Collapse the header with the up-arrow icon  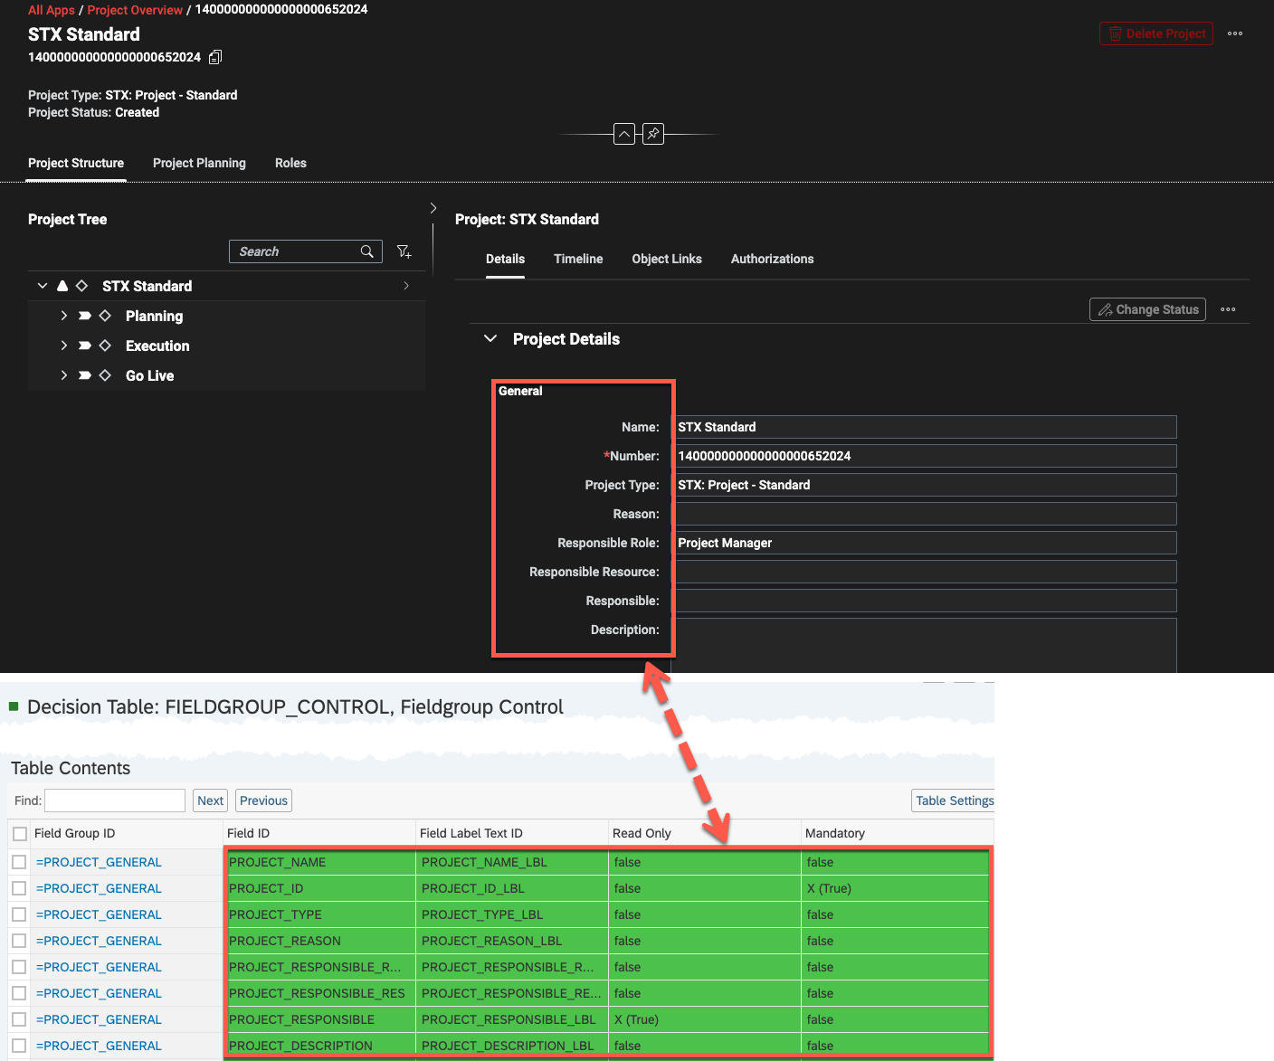623,134
